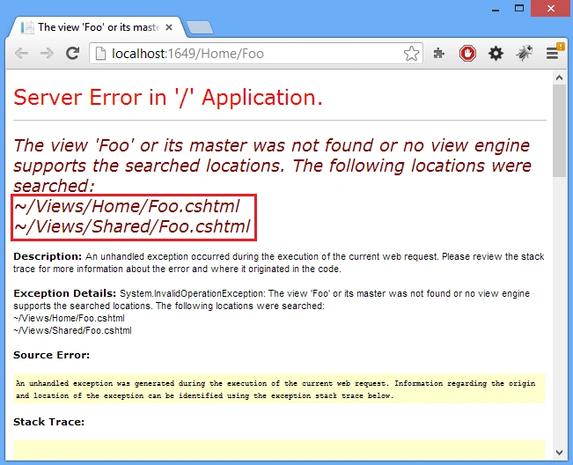Close the Foo view error tab
Image resolution: width=573 pixels, height=465 pixels.
pos(168,27)
